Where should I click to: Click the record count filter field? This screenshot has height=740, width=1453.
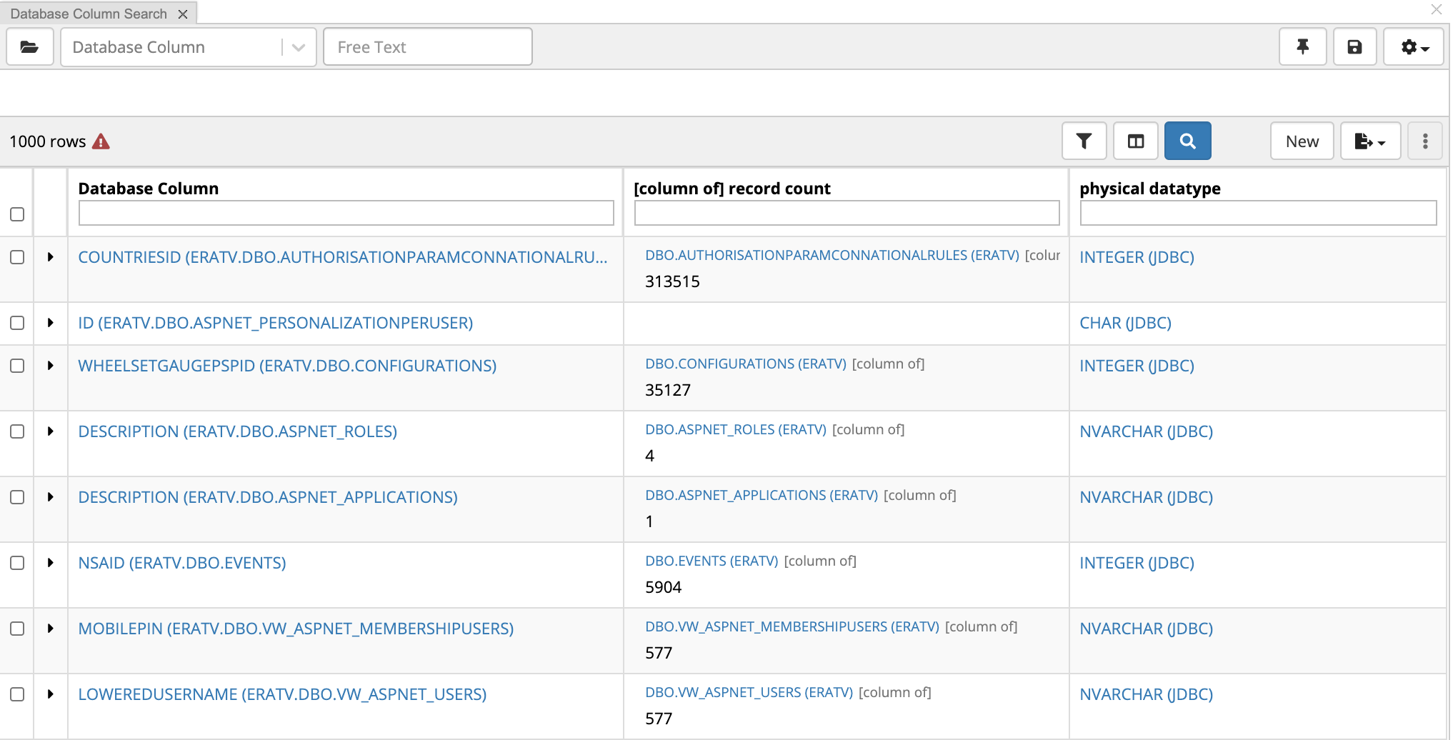click(x=847, y=213)
